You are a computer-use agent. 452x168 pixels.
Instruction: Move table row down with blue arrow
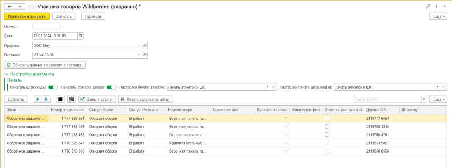[x=46, y=99]
